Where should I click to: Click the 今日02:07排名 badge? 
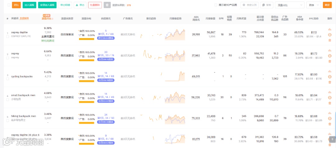106,101
